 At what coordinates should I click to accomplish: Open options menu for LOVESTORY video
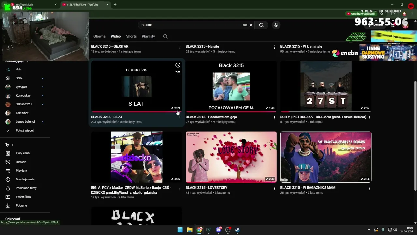click(x=275, y=188)
